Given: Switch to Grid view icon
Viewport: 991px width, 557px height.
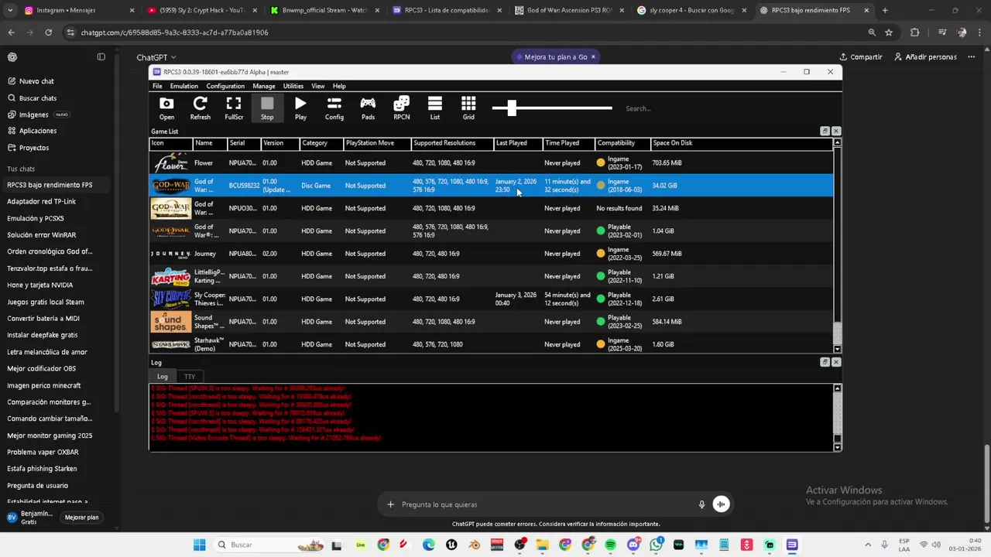Looking at the screenshot, I should tap(468, 108).
